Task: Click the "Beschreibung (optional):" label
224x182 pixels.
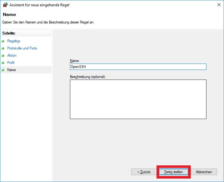Action: tap(88, 77)
